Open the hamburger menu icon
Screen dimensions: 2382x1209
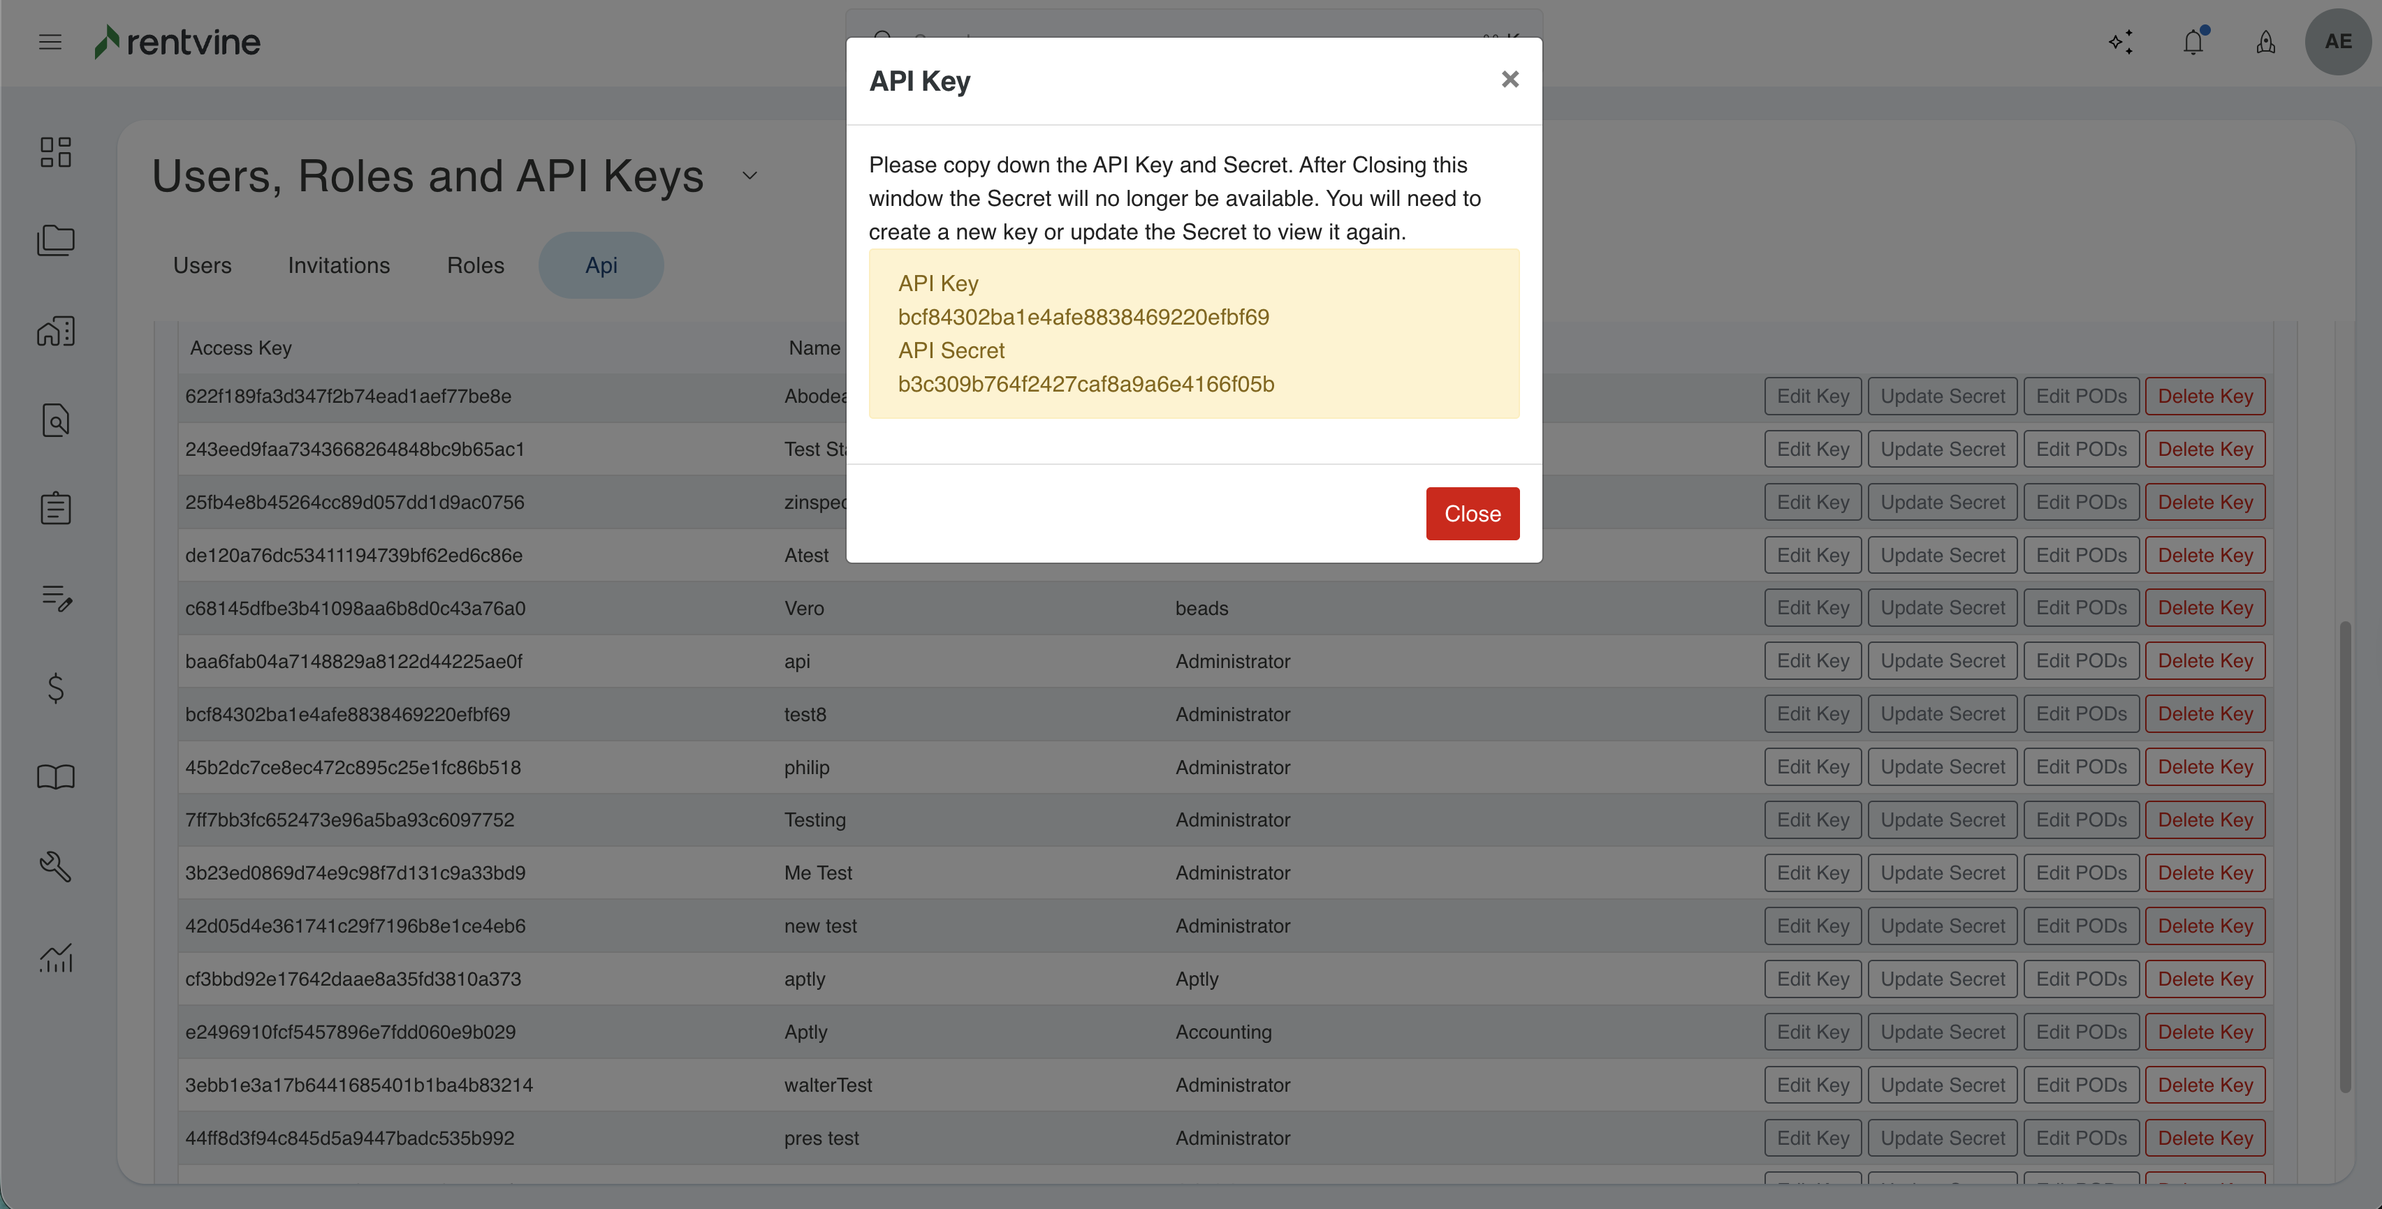click(50, 42)
